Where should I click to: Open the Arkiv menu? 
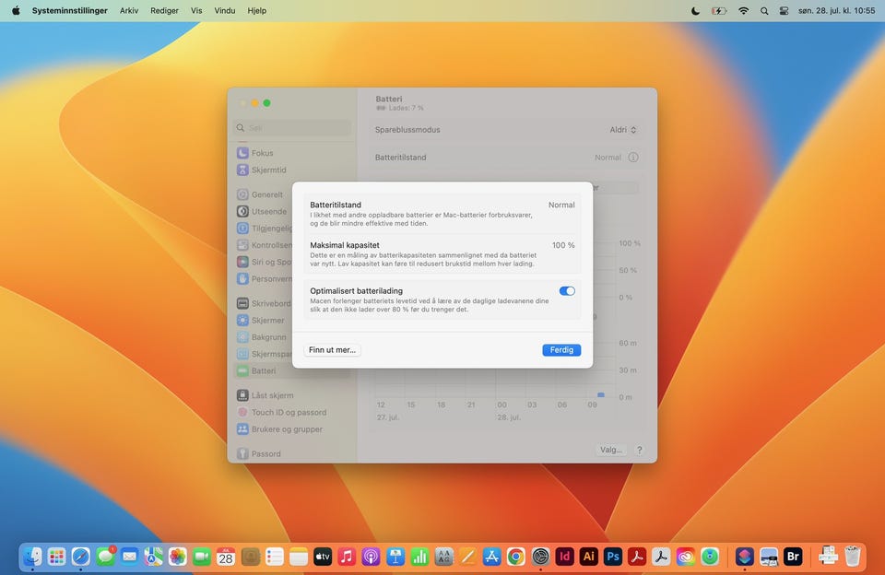(129, 11)
